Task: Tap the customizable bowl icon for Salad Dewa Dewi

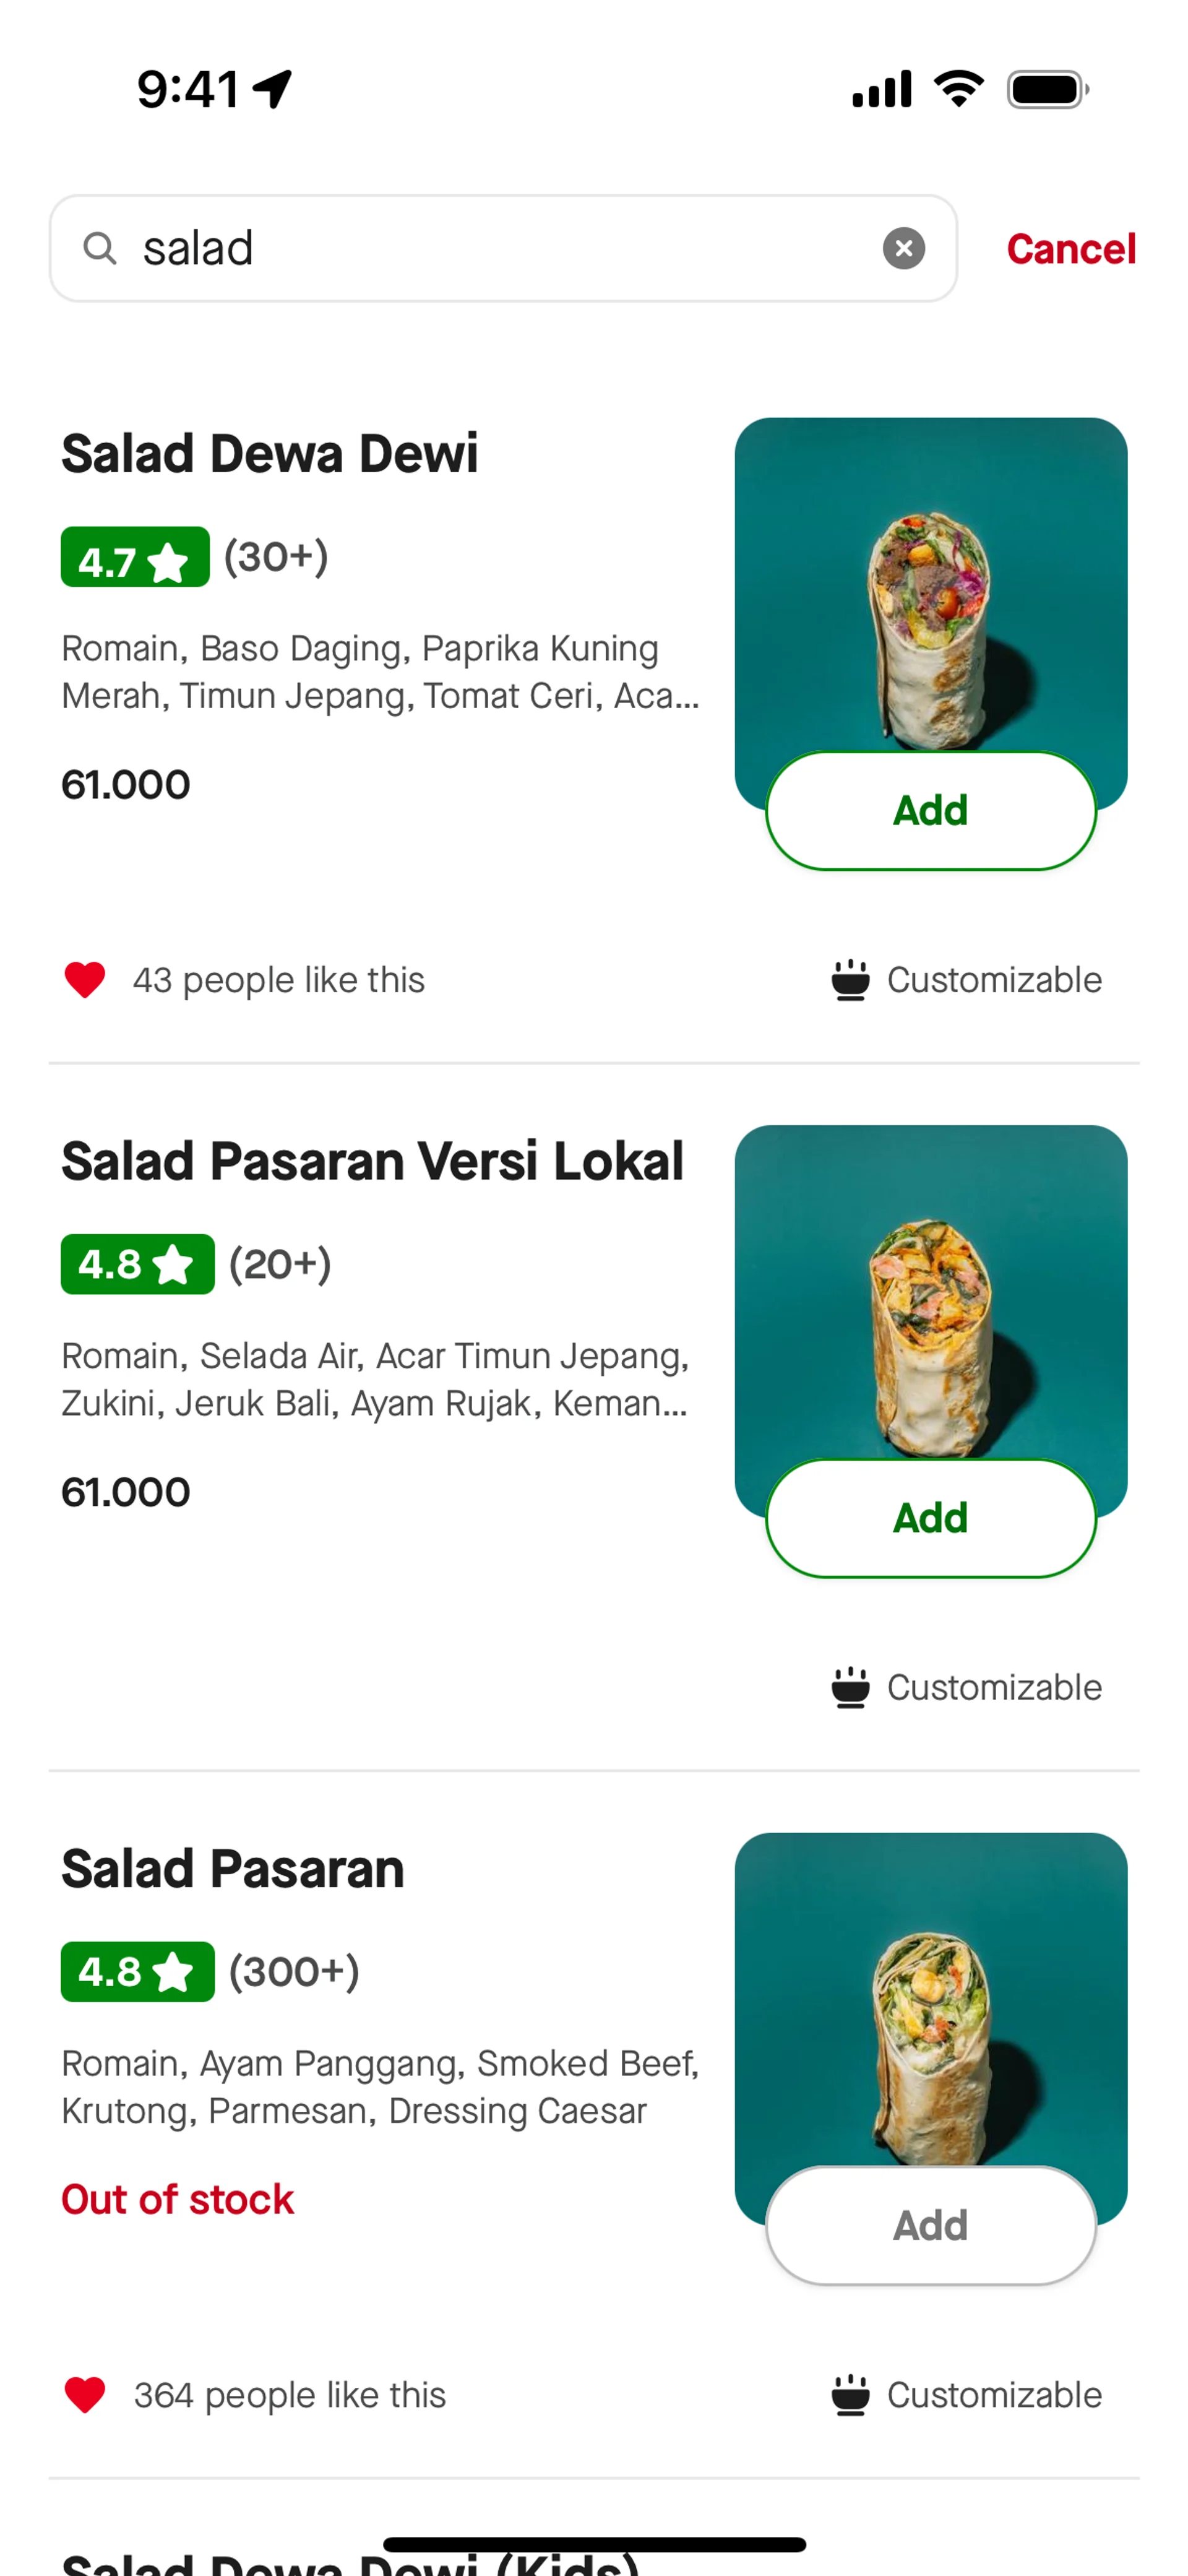Action: 850,980
